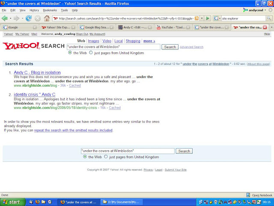Click the Stop loading icon

[38, 18]
